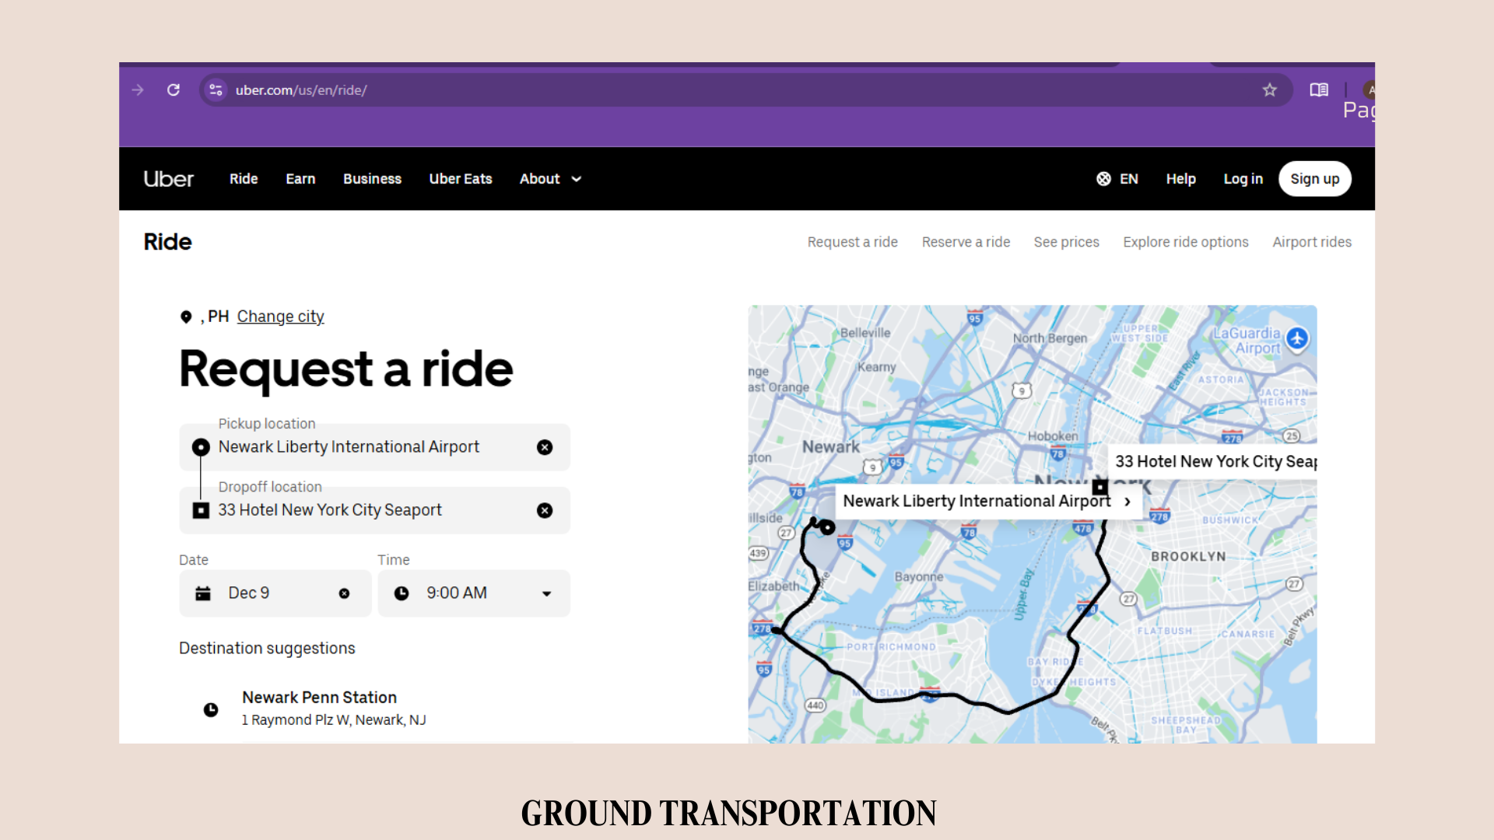Clear the dropoff location field
Viewport: 1494px width, 840px height.
click(545, 510)
